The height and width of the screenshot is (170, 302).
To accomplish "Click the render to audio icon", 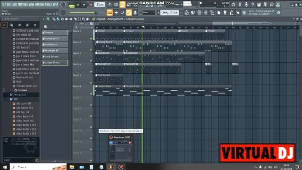I will (265, 4).
